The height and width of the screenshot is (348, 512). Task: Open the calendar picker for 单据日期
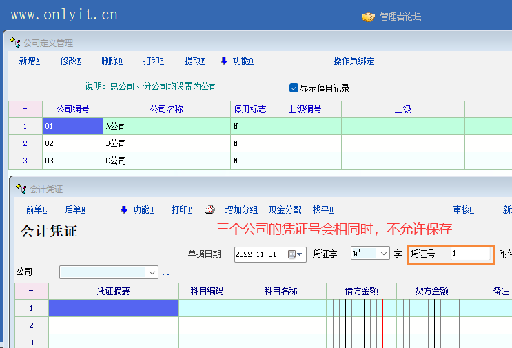[x=296, y=254]
